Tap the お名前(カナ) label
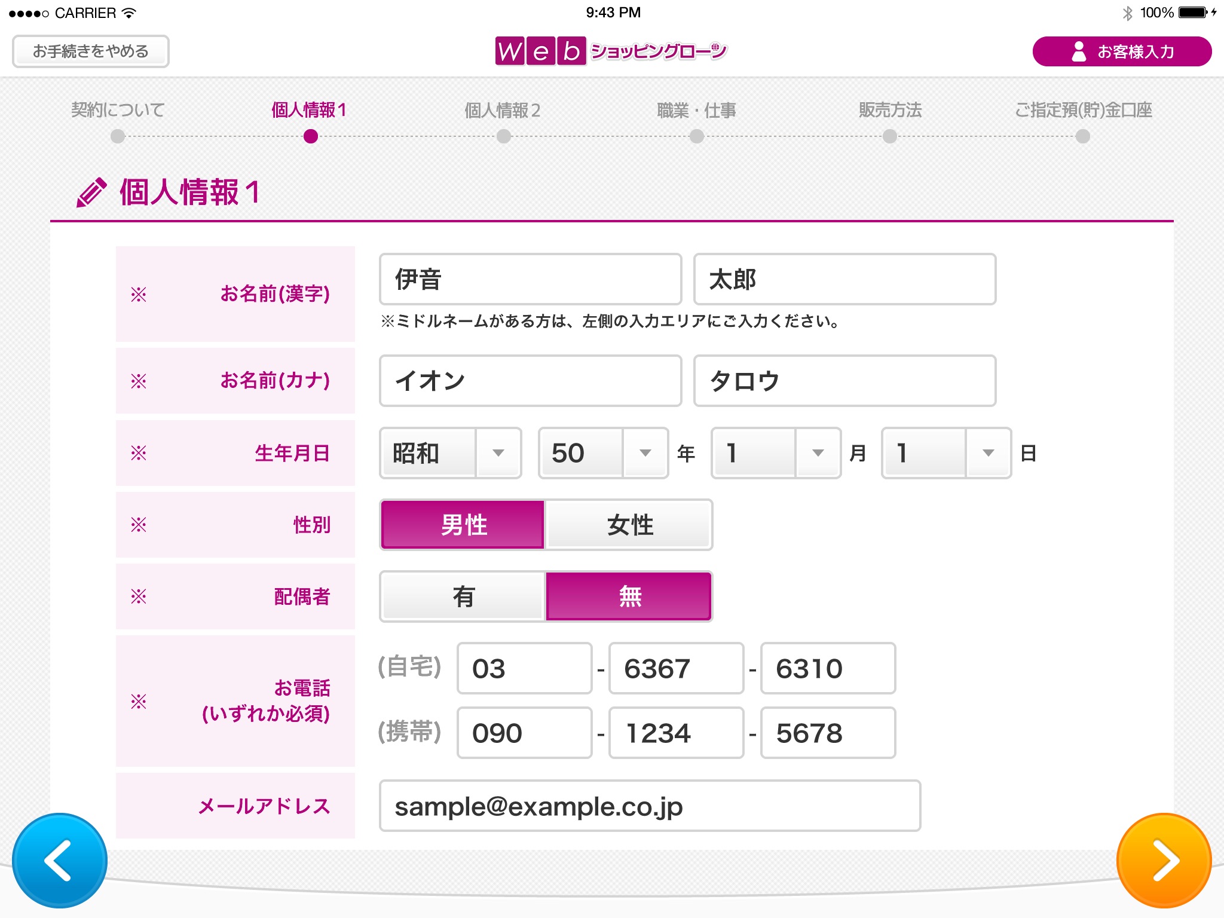This screenshot has height=918, width=1224. click(275, 381)
